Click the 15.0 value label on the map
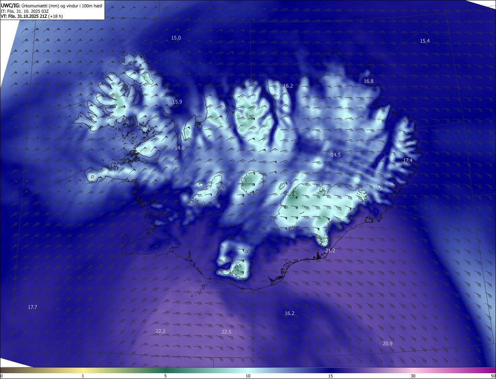The height and width of the screenshot is (379, 496). pos(176,38)
